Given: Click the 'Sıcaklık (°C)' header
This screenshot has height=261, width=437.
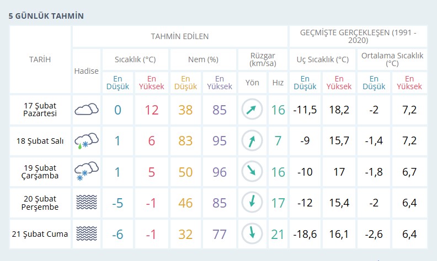Looking at the screenshot, I should click(x=135, y=59).
